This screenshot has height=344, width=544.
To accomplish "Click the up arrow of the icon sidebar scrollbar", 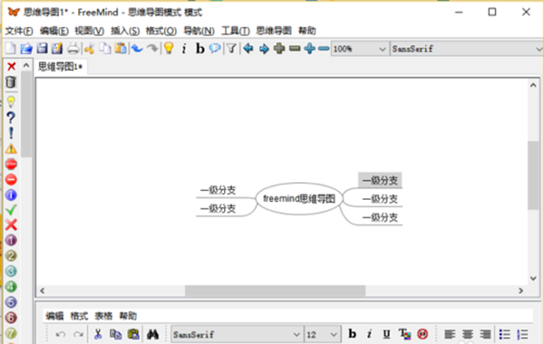I will pyautogui.click(x=26, y=65).
